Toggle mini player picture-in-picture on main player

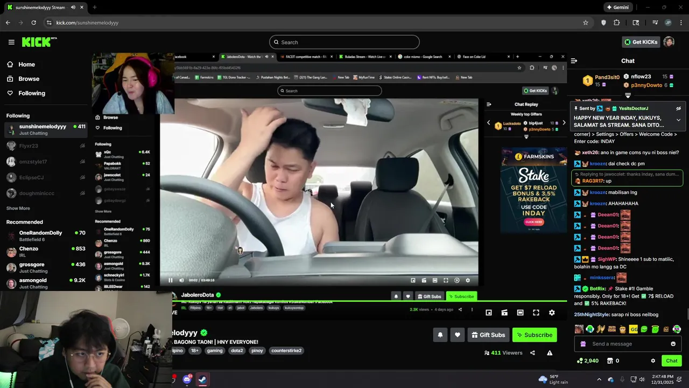pos(489,313)
